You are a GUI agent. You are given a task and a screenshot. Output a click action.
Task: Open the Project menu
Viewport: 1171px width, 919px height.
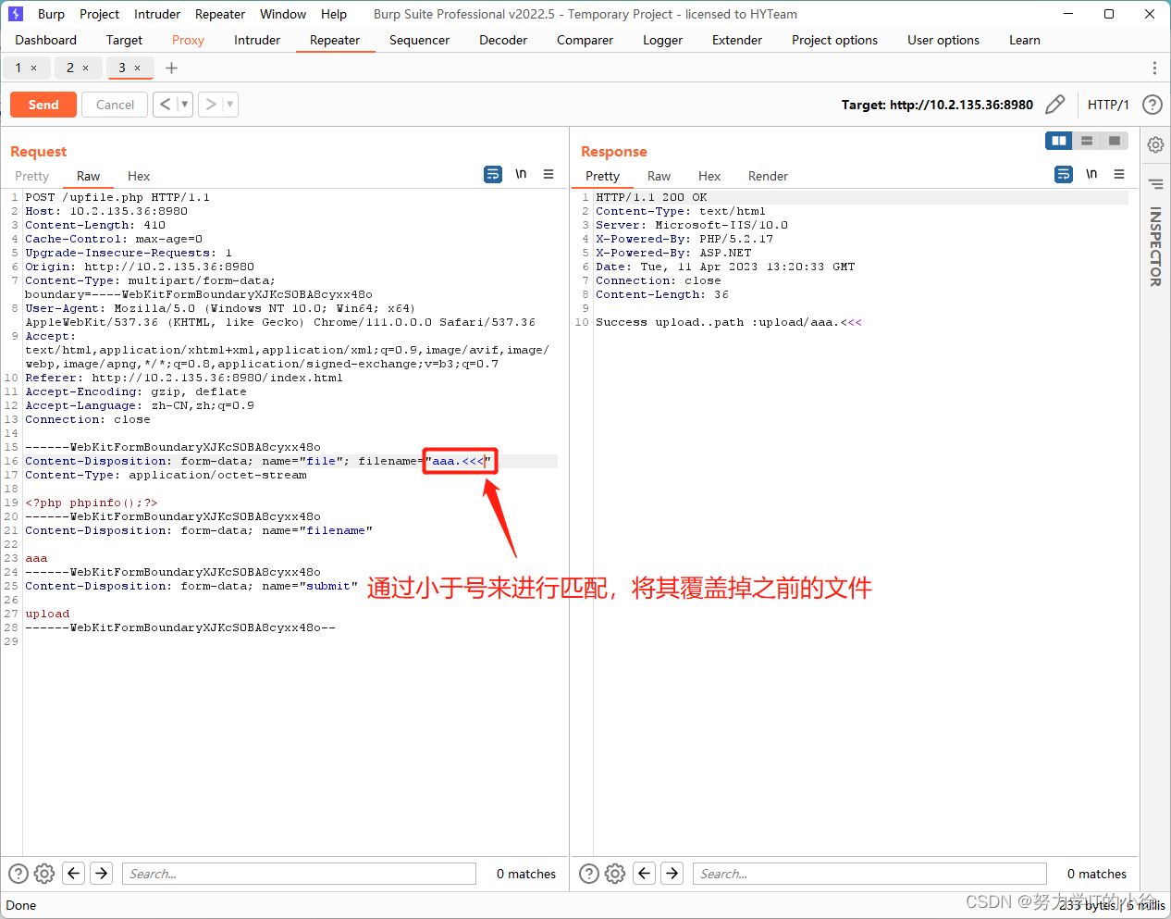tap(99, 14)
